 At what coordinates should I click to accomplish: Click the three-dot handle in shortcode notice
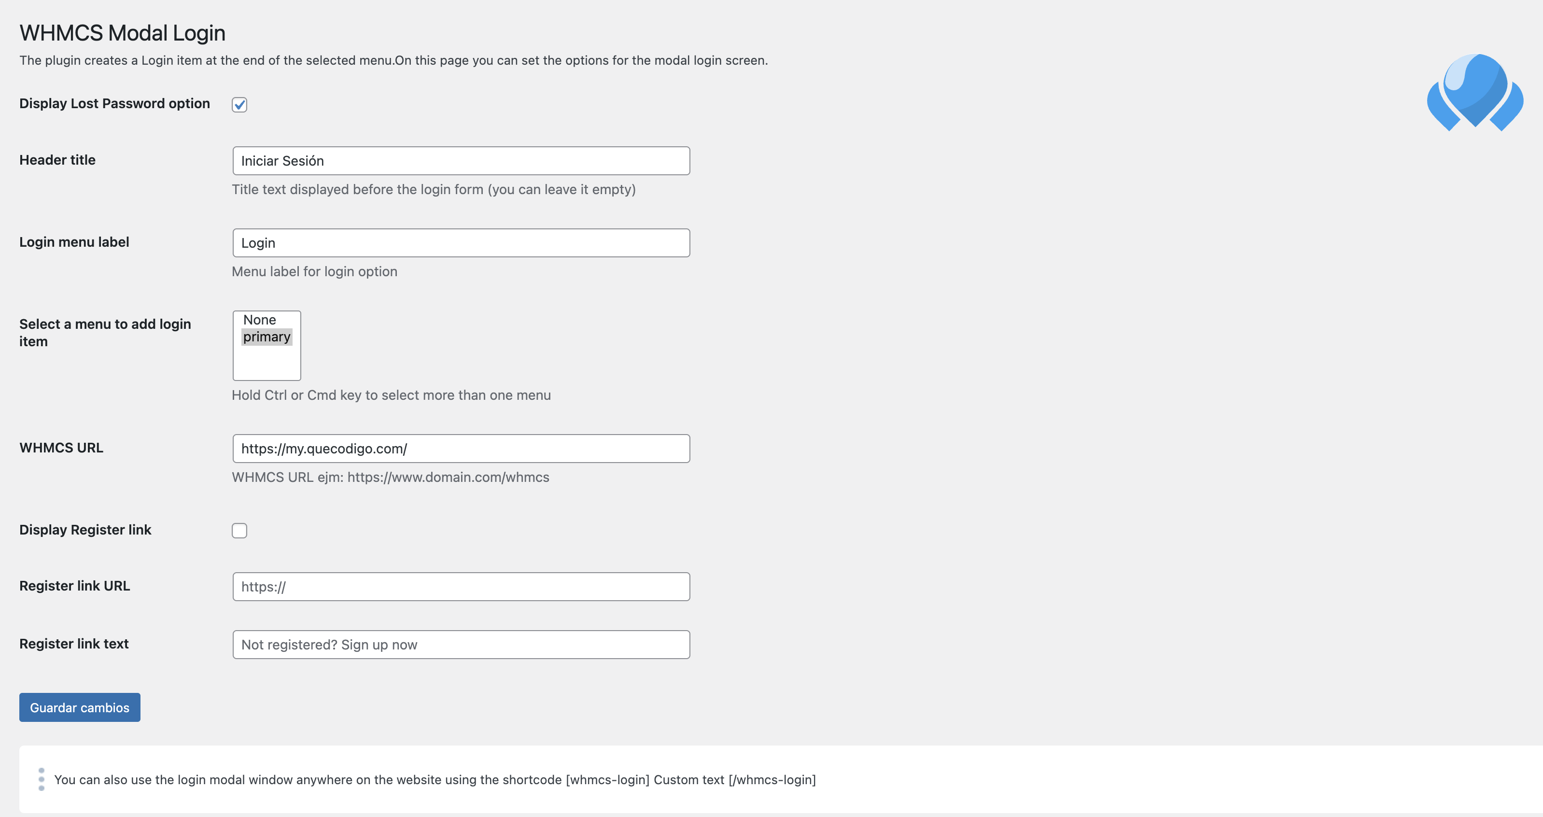coord(42,779)
